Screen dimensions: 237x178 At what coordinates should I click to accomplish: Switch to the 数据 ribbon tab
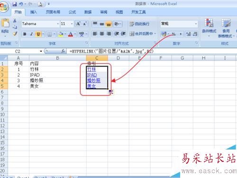[88, 12]
